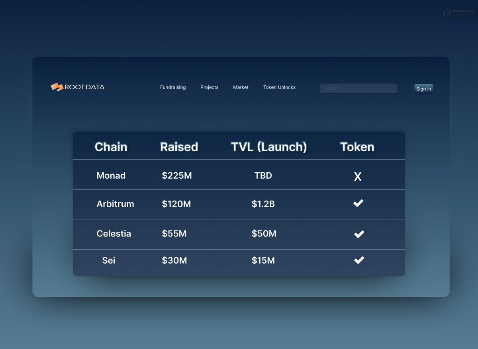Screen dimensions: 478x349
Task: Click the $15M TVL value
Action: (263, 260)
